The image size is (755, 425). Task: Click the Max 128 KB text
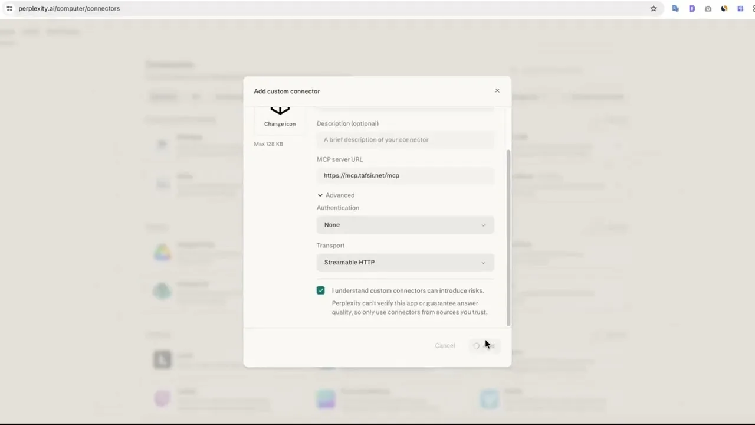click(x=268, y=144)
